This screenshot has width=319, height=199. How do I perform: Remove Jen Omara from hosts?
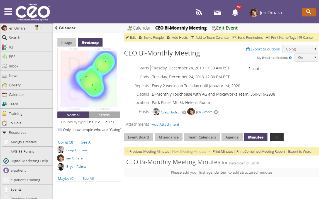216,112
